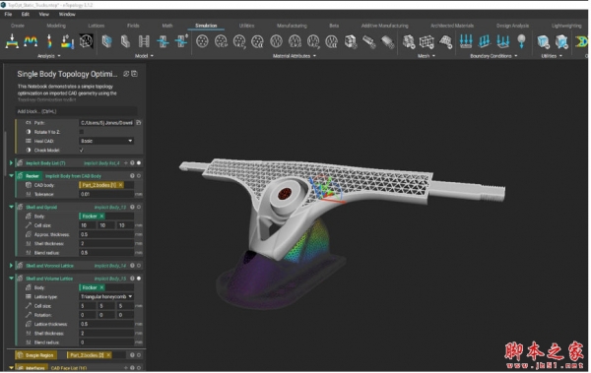Click the Add block search field
Image resolution: width=591 pixels, height=373 pixels.
[77, 111]
